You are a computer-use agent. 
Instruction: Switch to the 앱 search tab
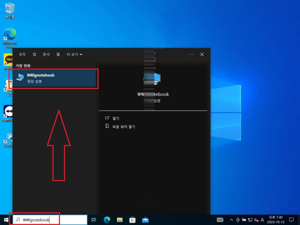click(34, 55)
